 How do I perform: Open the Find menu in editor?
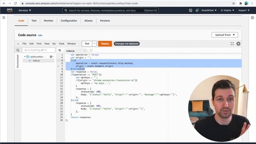[x=39, y=44]
